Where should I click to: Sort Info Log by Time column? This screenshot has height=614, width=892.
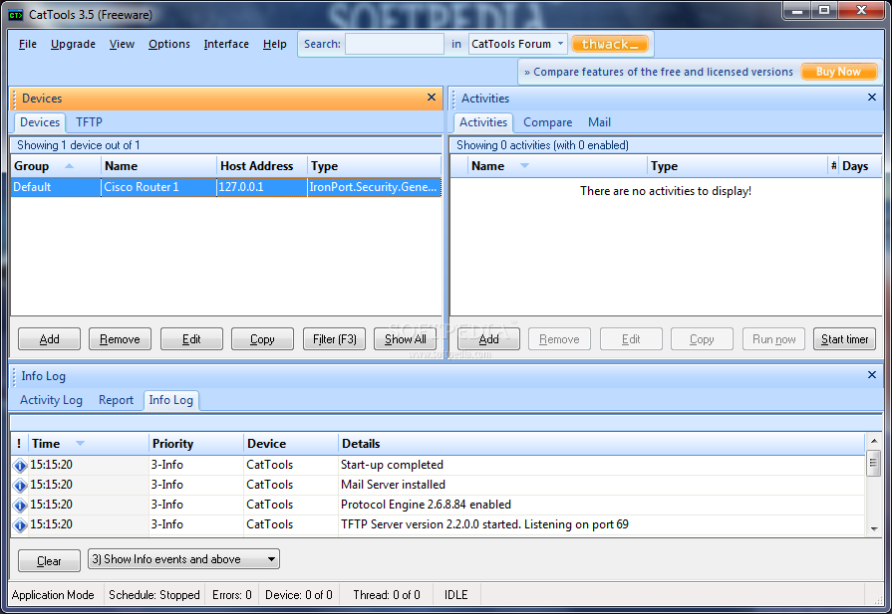click(x=88, y=444)
